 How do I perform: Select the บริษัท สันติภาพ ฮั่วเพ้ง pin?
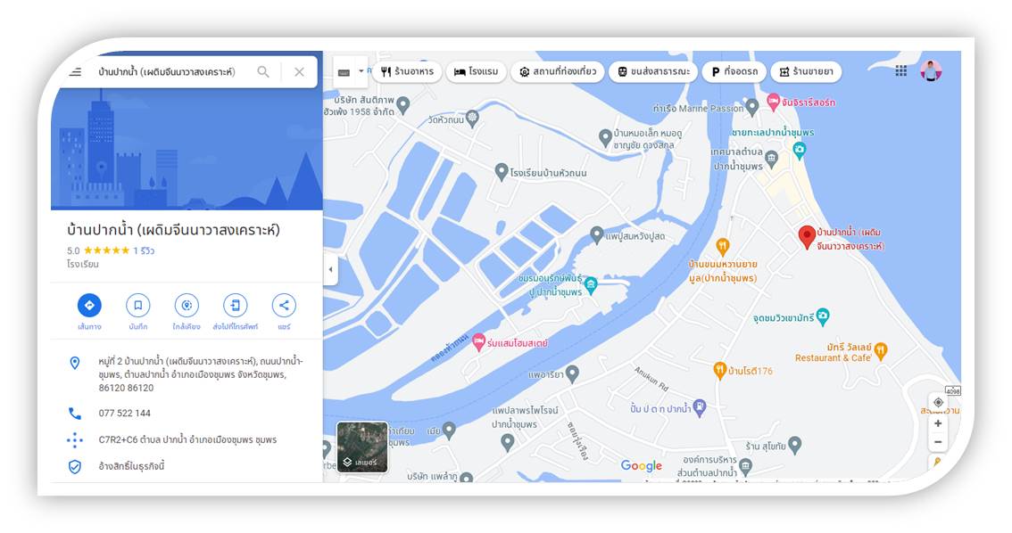[x=403, y=104]
